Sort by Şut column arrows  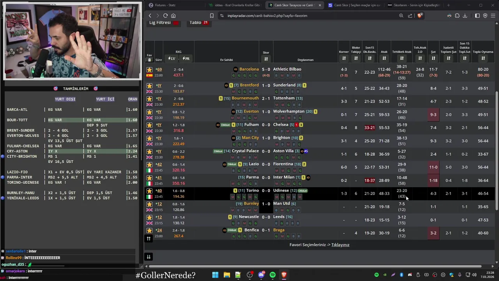(433, 58)
